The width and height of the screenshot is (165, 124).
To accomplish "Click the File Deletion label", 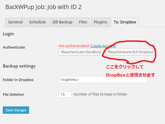I will pyautogui.click(x=14, y=94).
